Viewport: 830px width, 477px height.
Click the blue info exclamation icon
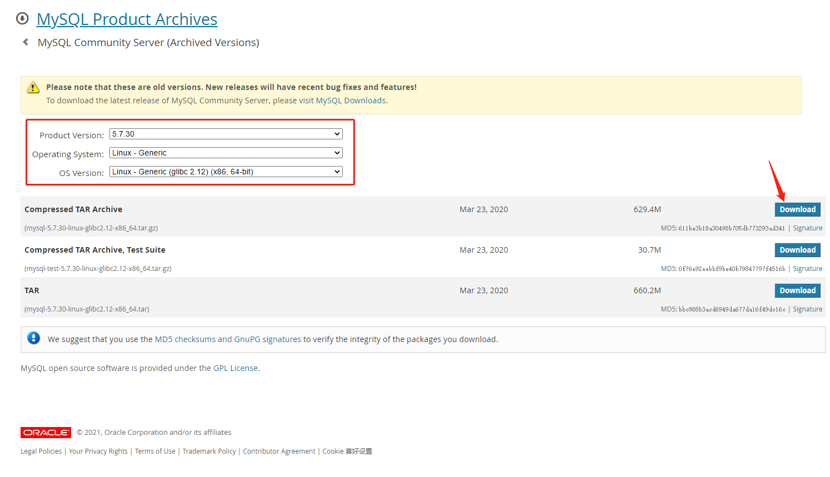(34, 338)
